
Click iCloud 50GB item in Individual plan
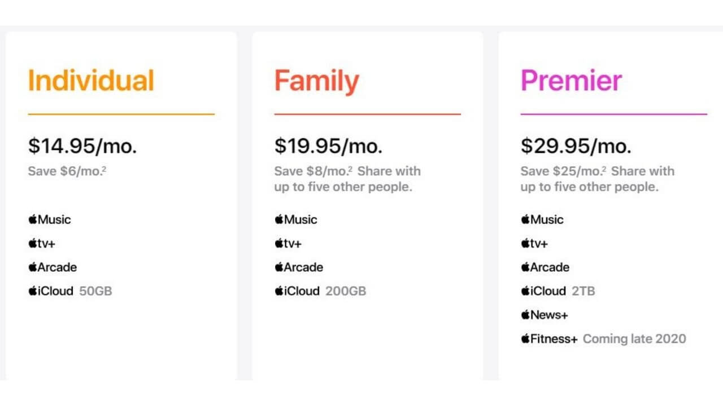[70, 291]
